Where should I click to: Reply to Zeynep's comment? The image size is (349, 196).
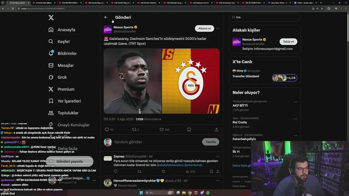coord(115,171)
